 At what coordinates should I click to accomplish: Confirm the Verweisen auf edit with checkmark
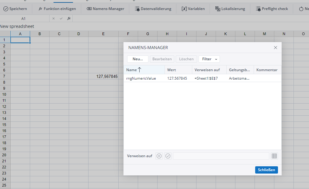click(168, 156)
